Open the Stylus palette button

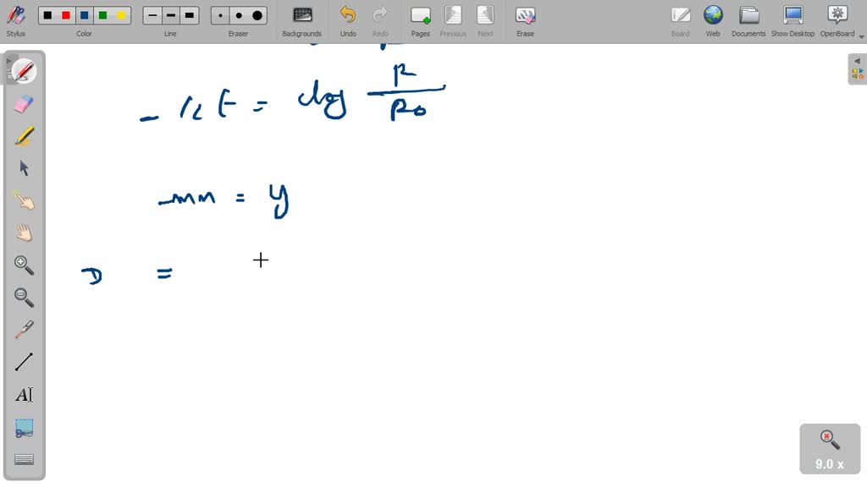15,21
